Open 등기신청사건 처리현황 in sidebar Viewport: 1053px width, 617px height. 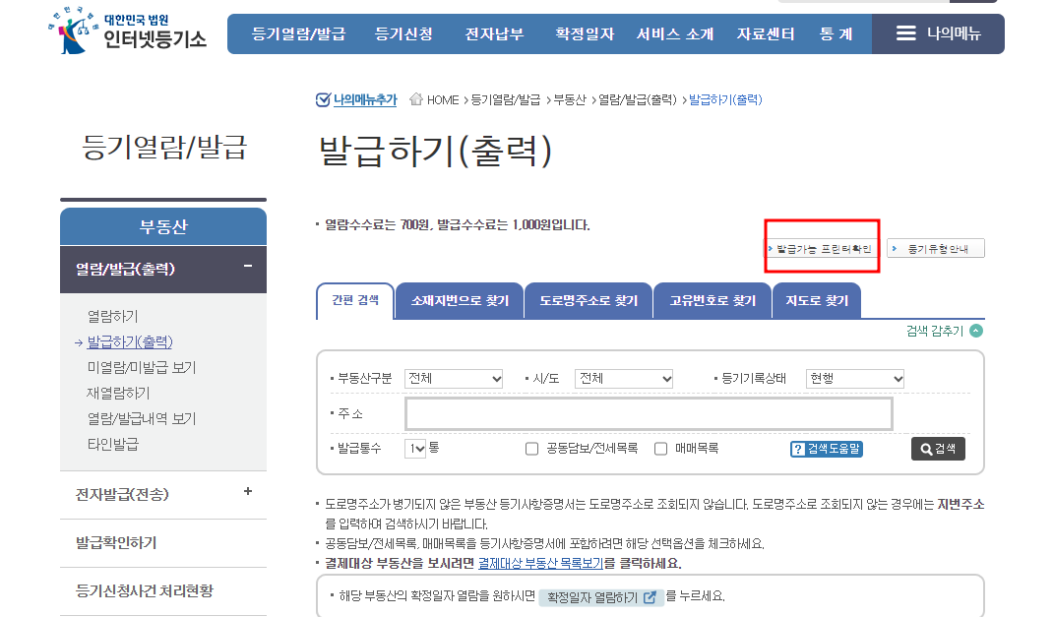pos(145,590)
